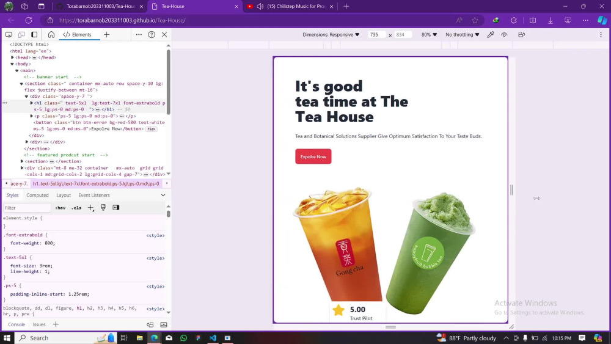Expand the head node in DOM tree
This screenshot has width=611, height=344.
[x=12, y=57]
